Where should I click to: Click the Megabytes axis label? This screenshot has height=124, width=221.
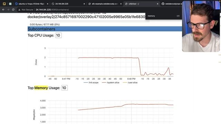[34, 115]
